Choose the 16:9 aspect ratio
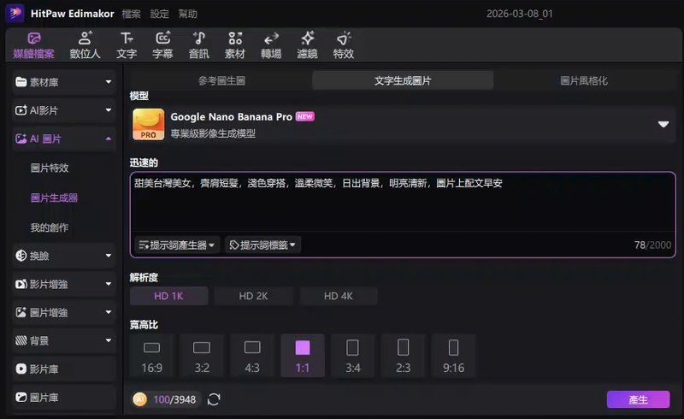The height and width of the screenshot is (419, 684). point(152,356)
